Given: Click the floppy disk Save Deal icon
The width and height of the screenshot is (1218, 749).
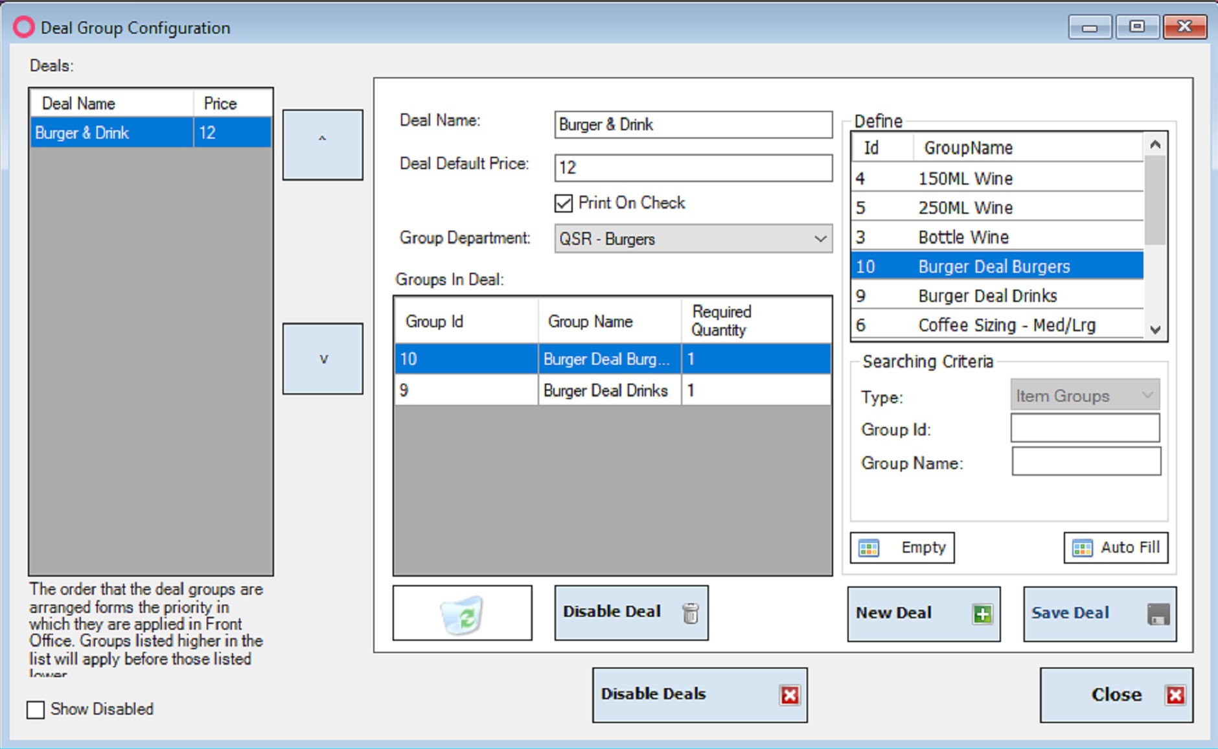Looking at the screenshot, I should click(1158, 614).
